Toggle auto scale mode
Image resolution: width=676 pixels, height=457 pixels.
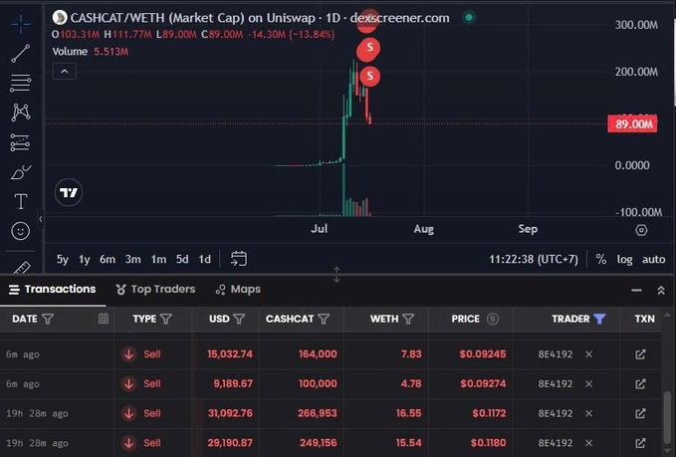tap(653, 259)
